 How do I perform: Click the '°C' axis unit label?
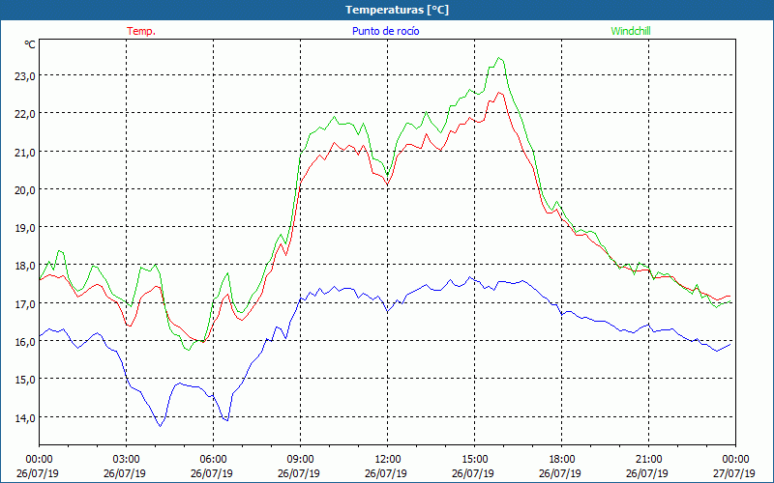[x=30, y=44]
